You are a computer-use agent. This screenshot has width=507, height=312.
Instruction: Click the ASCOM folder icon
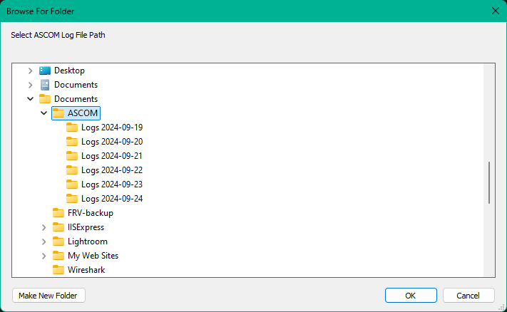tap(58, 113)
